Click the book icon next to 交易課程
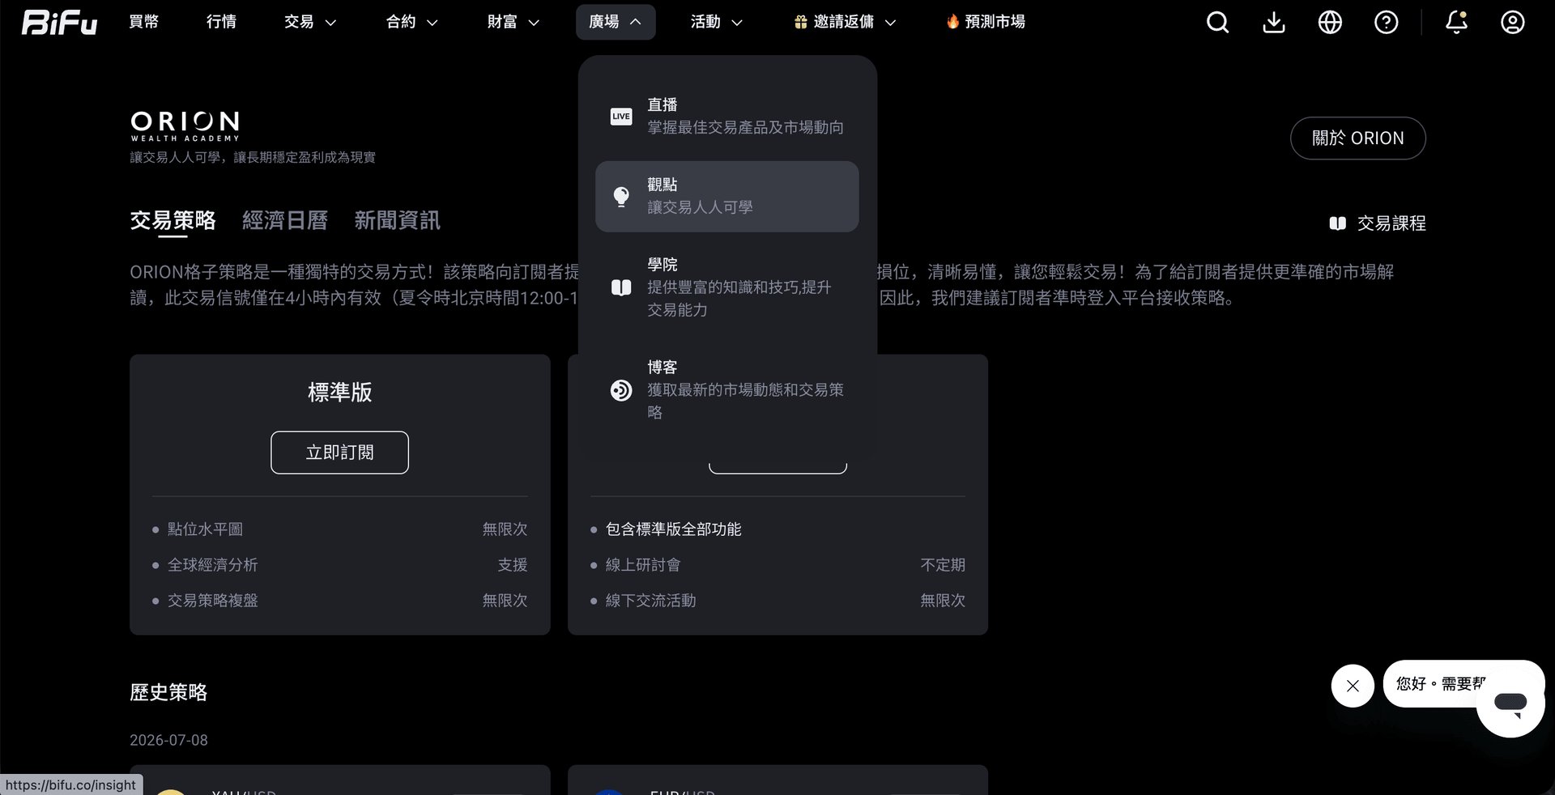The width and height of the screenshot is (1555, 795). pos(1338,223)
